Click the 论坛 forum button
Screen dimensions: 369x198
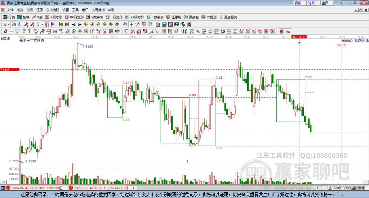pos(313,3)
